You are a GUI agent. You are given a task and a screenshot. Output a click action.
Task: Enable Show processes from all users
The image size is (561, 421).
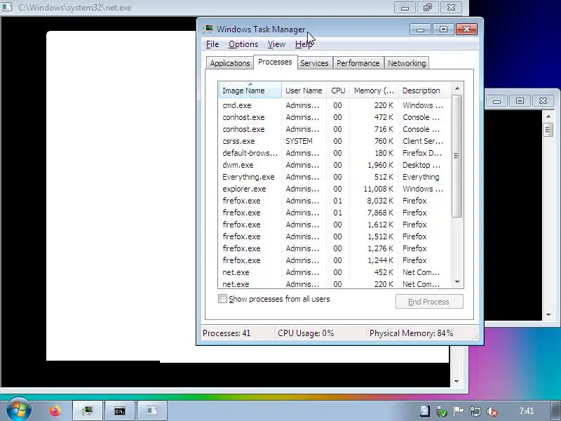[222, 299]
